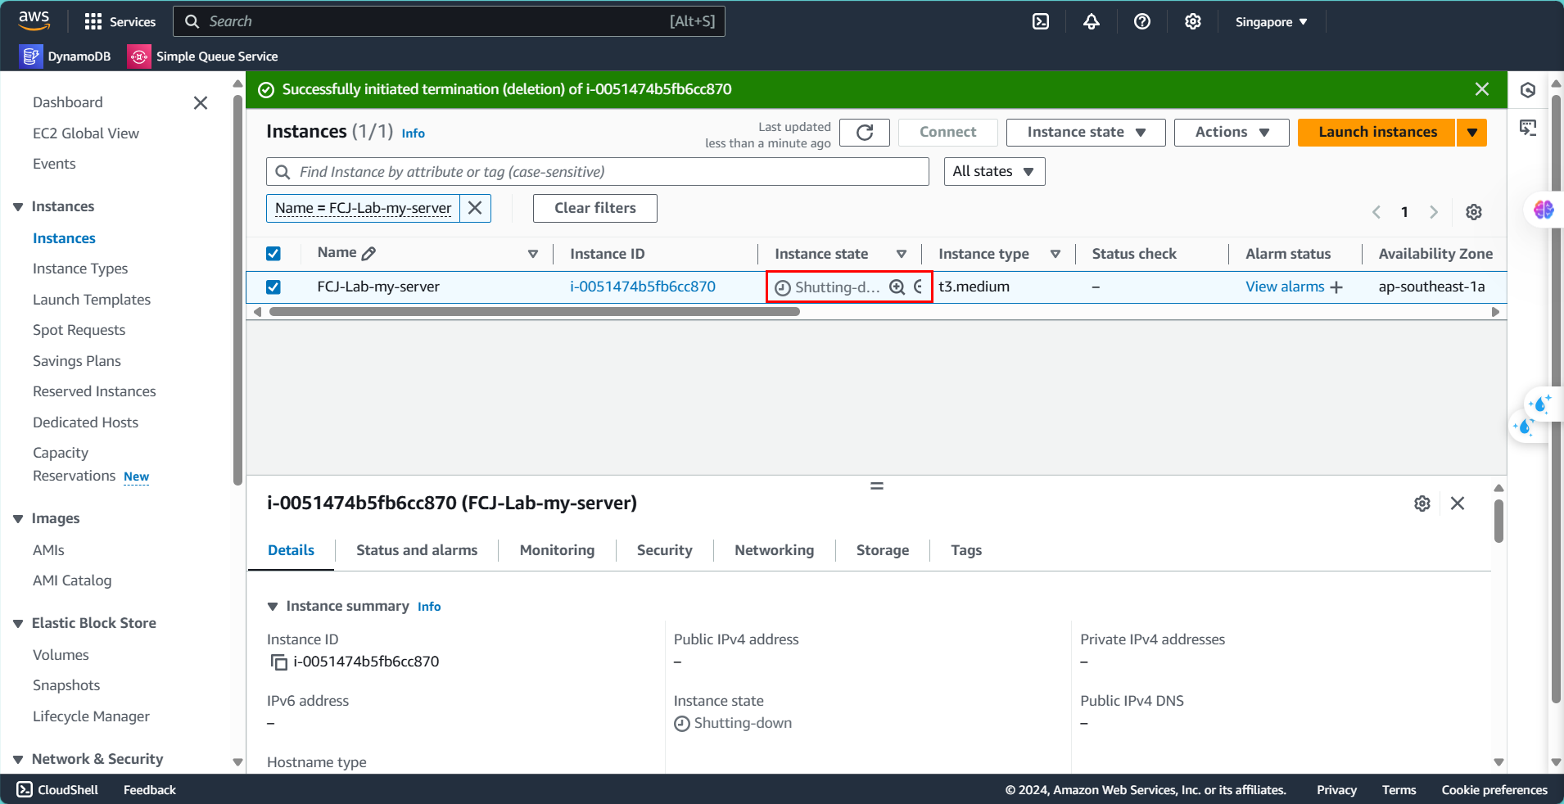This screenshot has height=804, width=1564.
Task: Open the Singapore region dropdown
Action: [x=1271, y=21]
